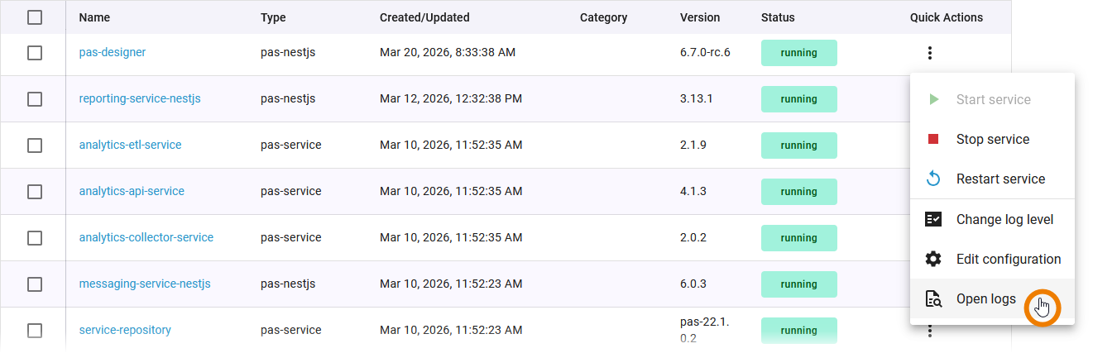
Task: Open quick actions for pas-designer row
Action: tap(930, 53)
